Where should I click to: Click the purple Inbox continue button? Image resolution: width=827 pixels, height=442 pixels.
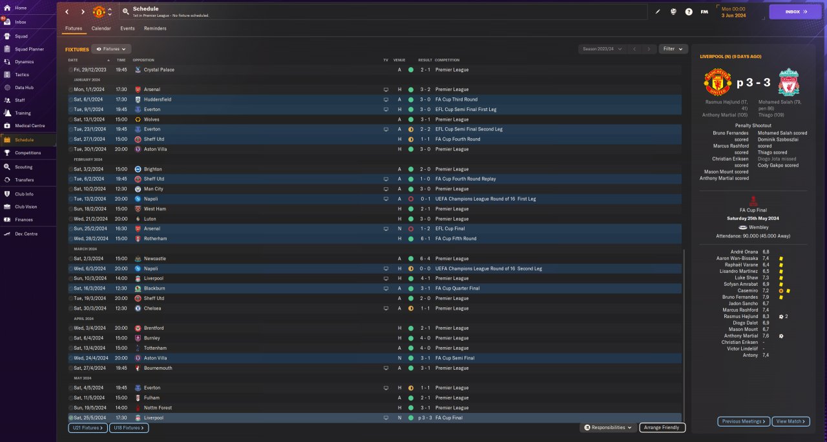pos(795,12)
